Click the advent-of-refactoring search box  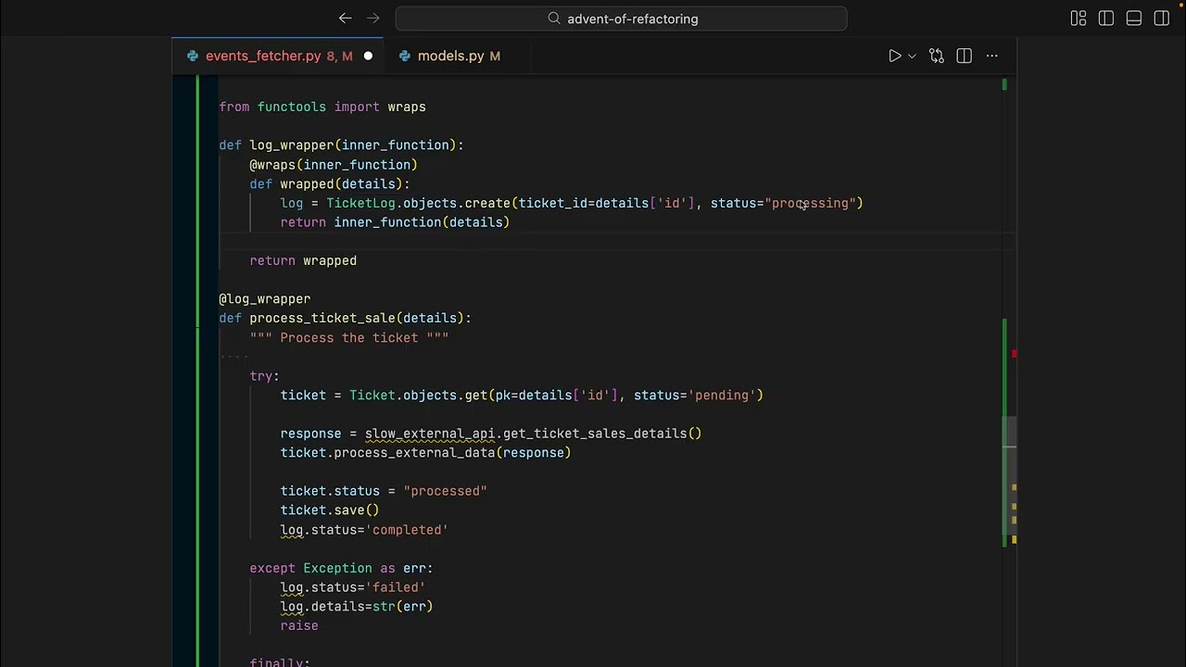click(621, 19)
